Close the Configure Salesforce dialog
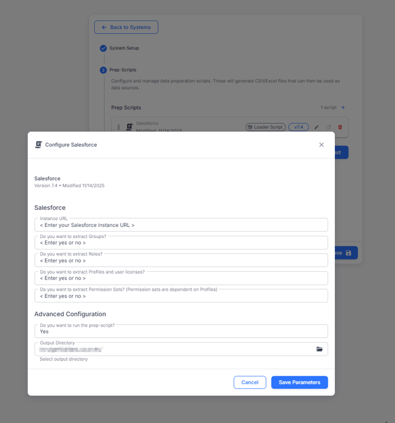This screenshot has height=423, width=395. tap(321, 145)
